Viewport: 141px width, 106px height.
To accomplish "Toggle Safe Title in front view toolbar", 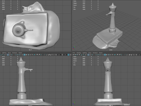I will [100, 55].
